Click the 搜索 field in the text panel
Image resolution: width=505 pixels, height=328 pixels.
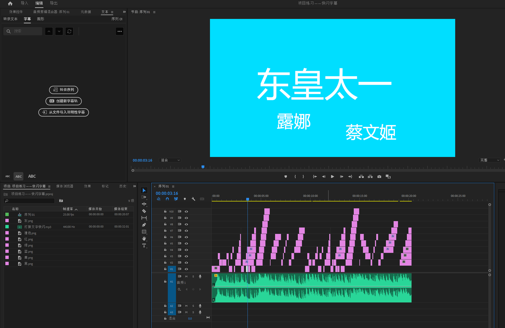point(26,31)
